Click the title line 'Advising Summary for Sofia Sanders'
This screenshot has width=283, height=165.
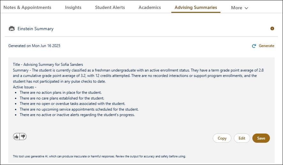48,65
